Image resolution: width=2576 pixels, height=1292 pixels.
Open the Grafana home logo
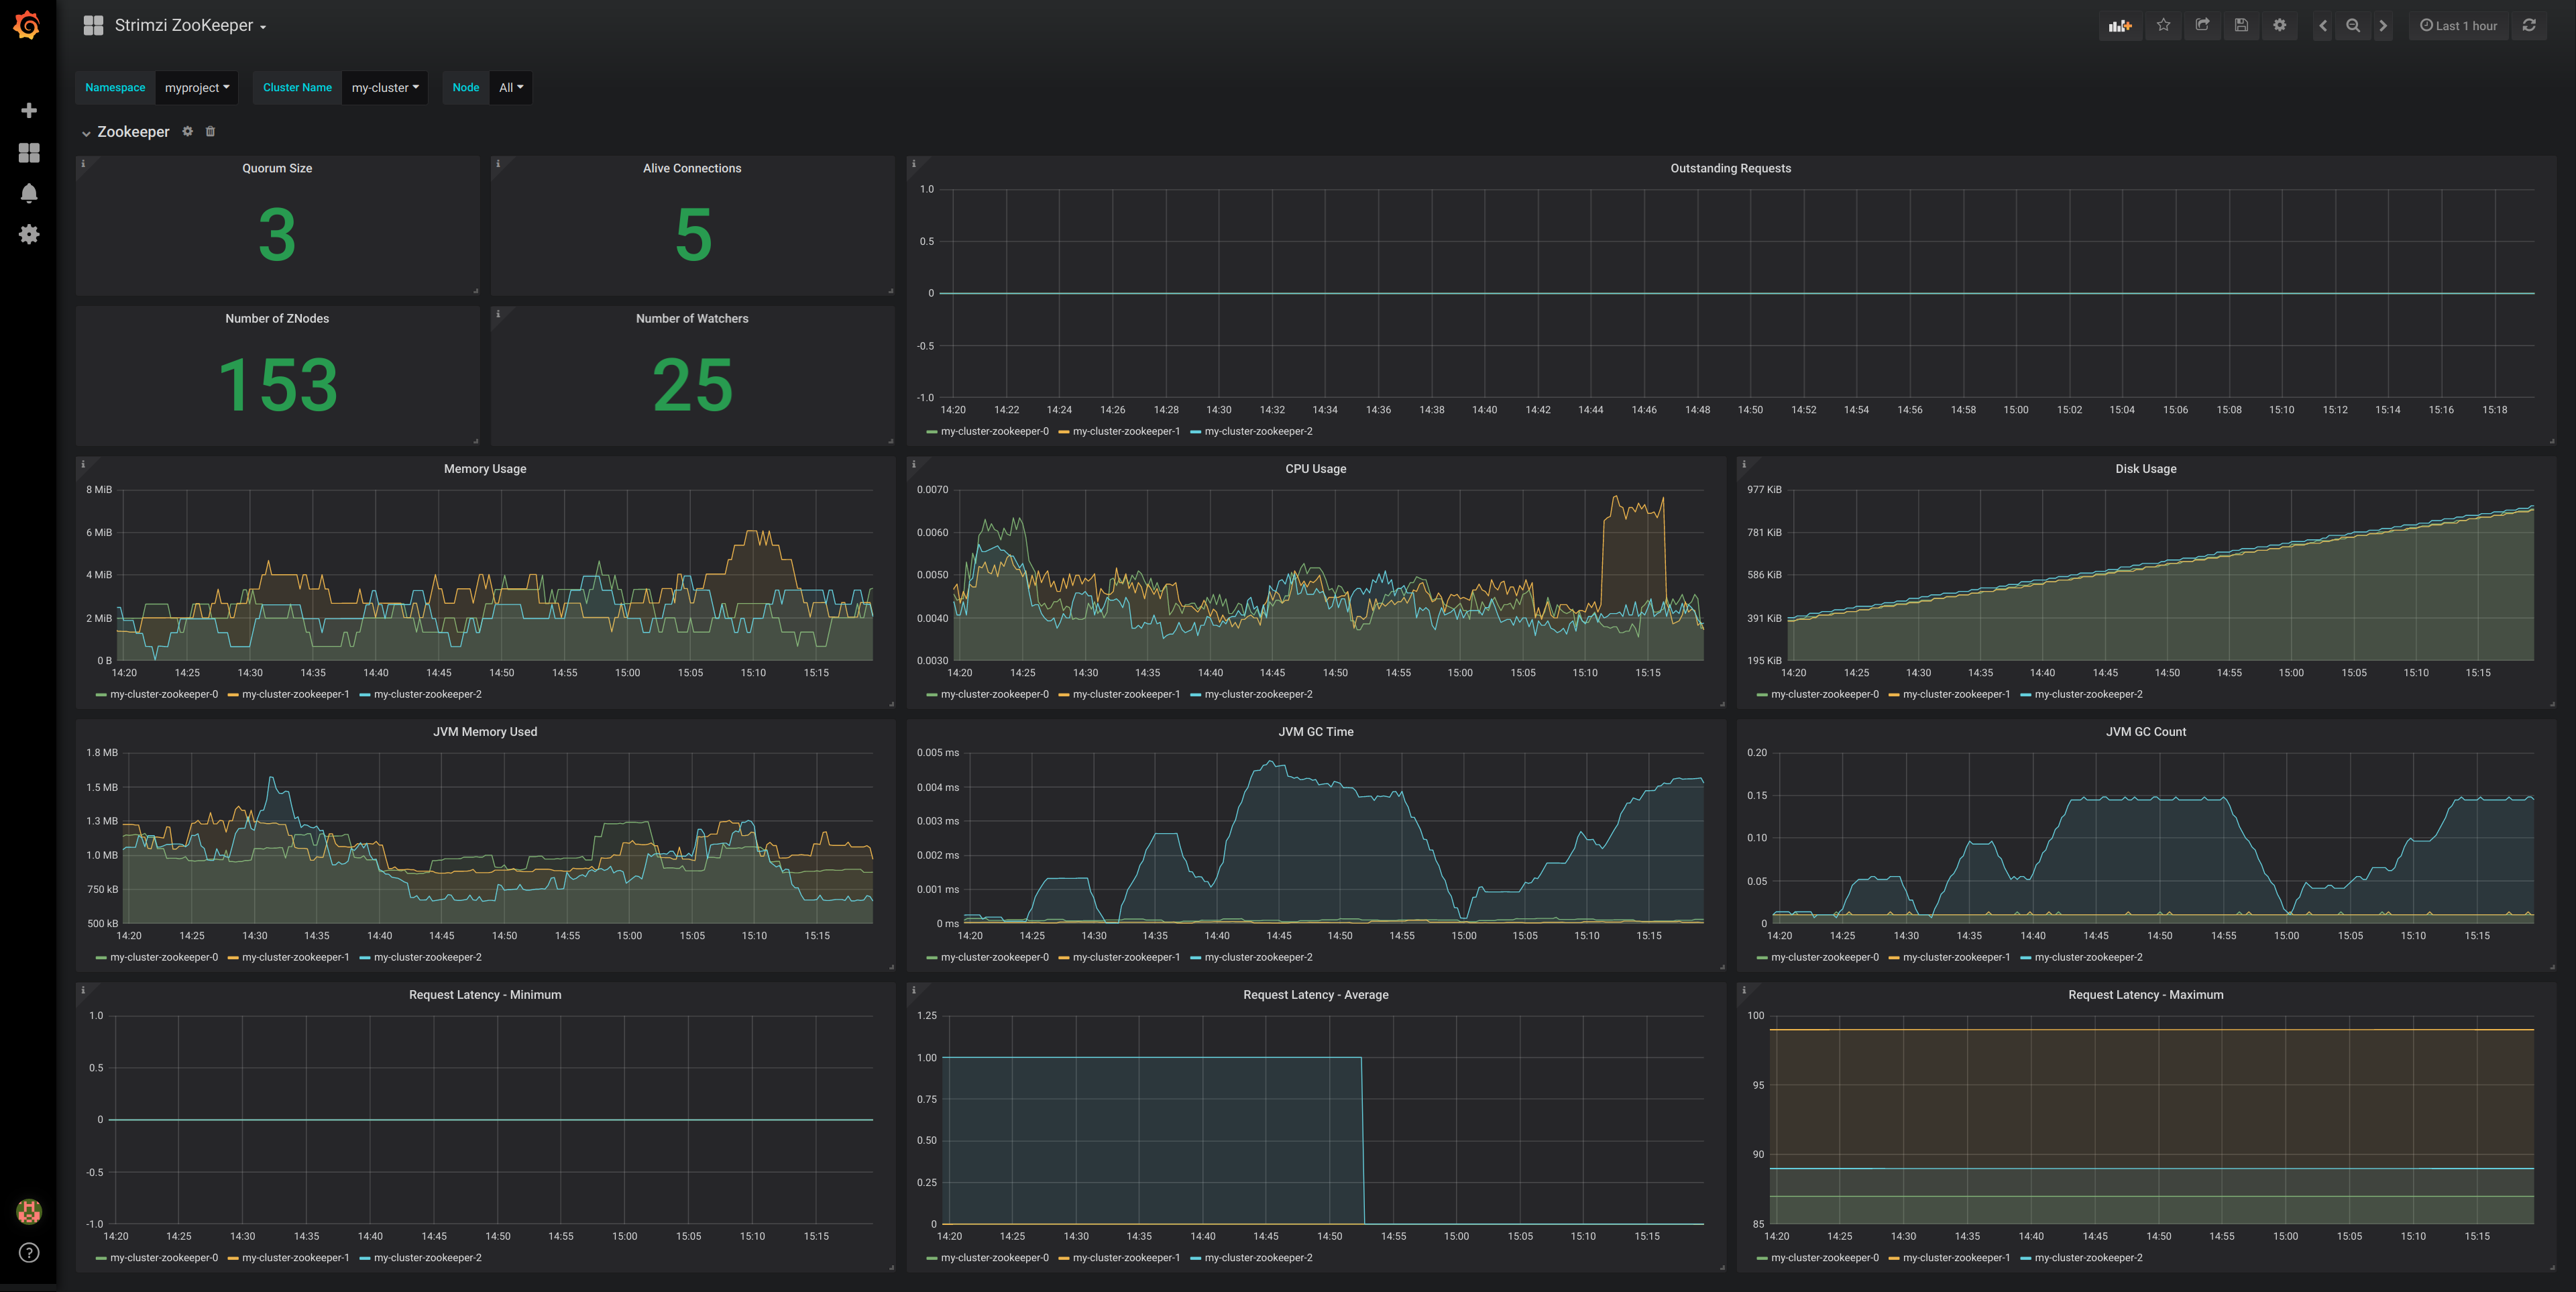pos(28,25)
